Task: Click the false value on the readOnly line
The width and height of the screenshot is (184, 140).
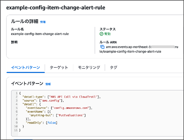Action: click(52, 123)
